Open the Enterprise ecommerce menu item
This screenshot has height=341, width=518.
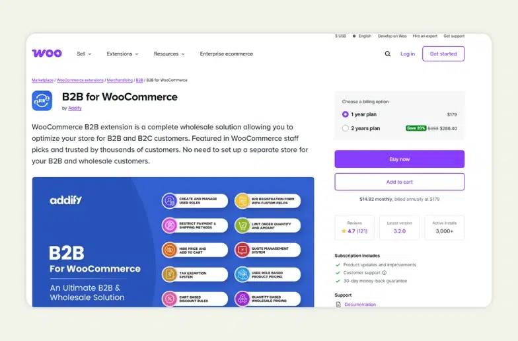click(227, 54)
